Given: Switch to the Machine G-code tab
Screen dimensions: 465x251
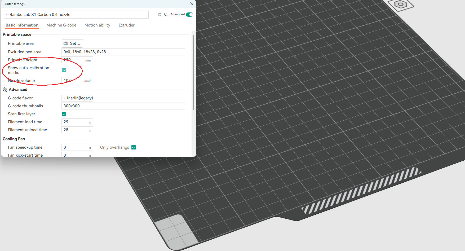Looking at the screenshot, I should [61, 25].
